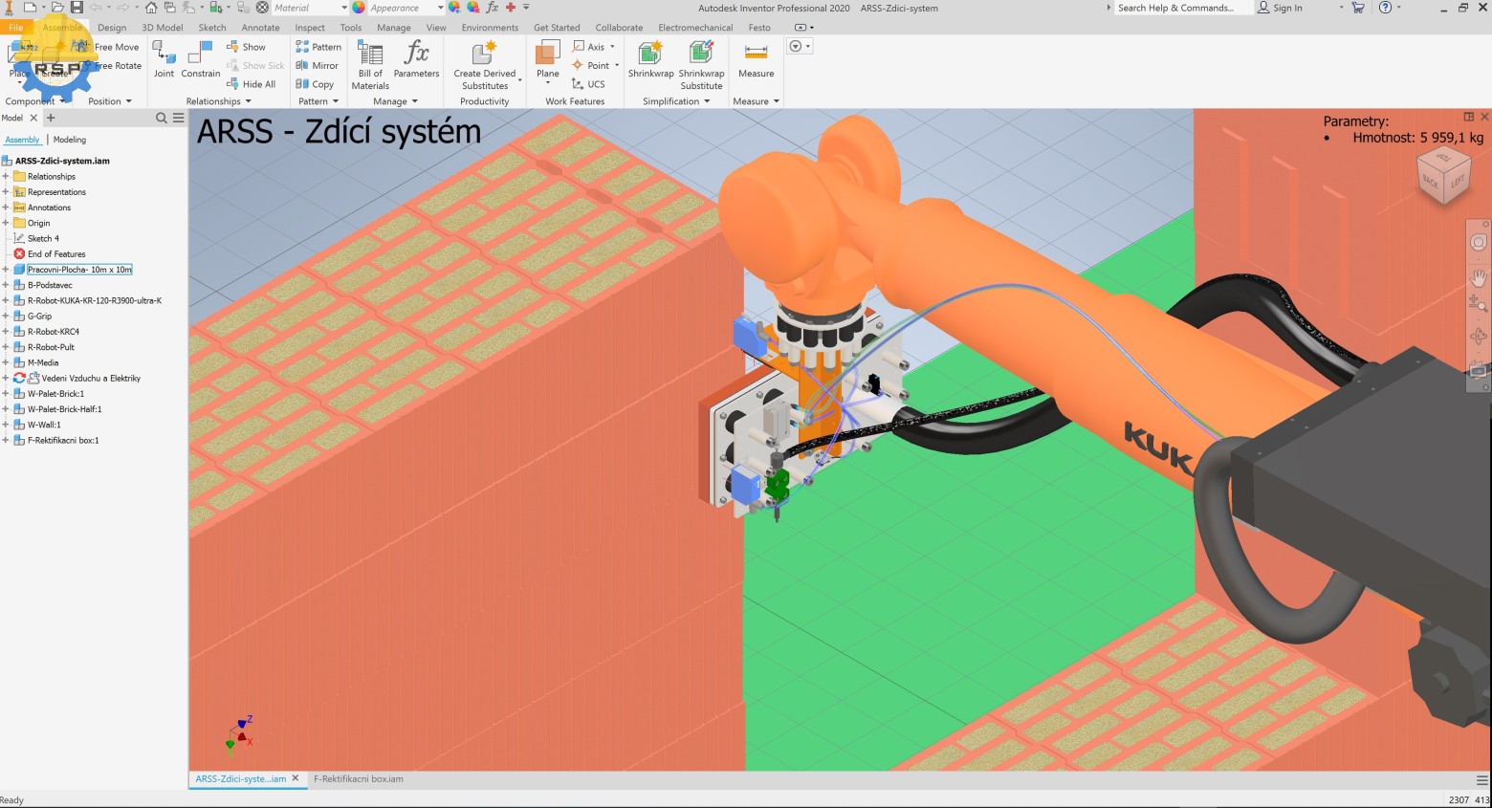Screen dimensions: 1492x808
Task: Select R-Robot-KUKA-KR-120-R3900-ultra-K in model tree
Action: [x=95, y=301]
